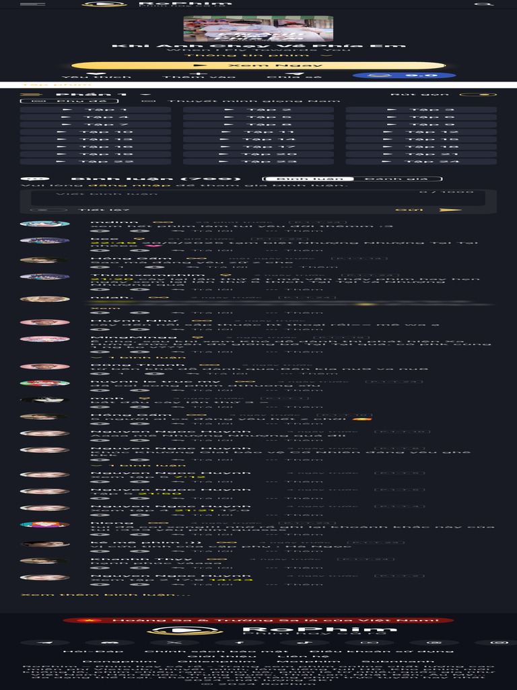
Task: Switch to the Bình luận tab
Action: pos(310,179)
